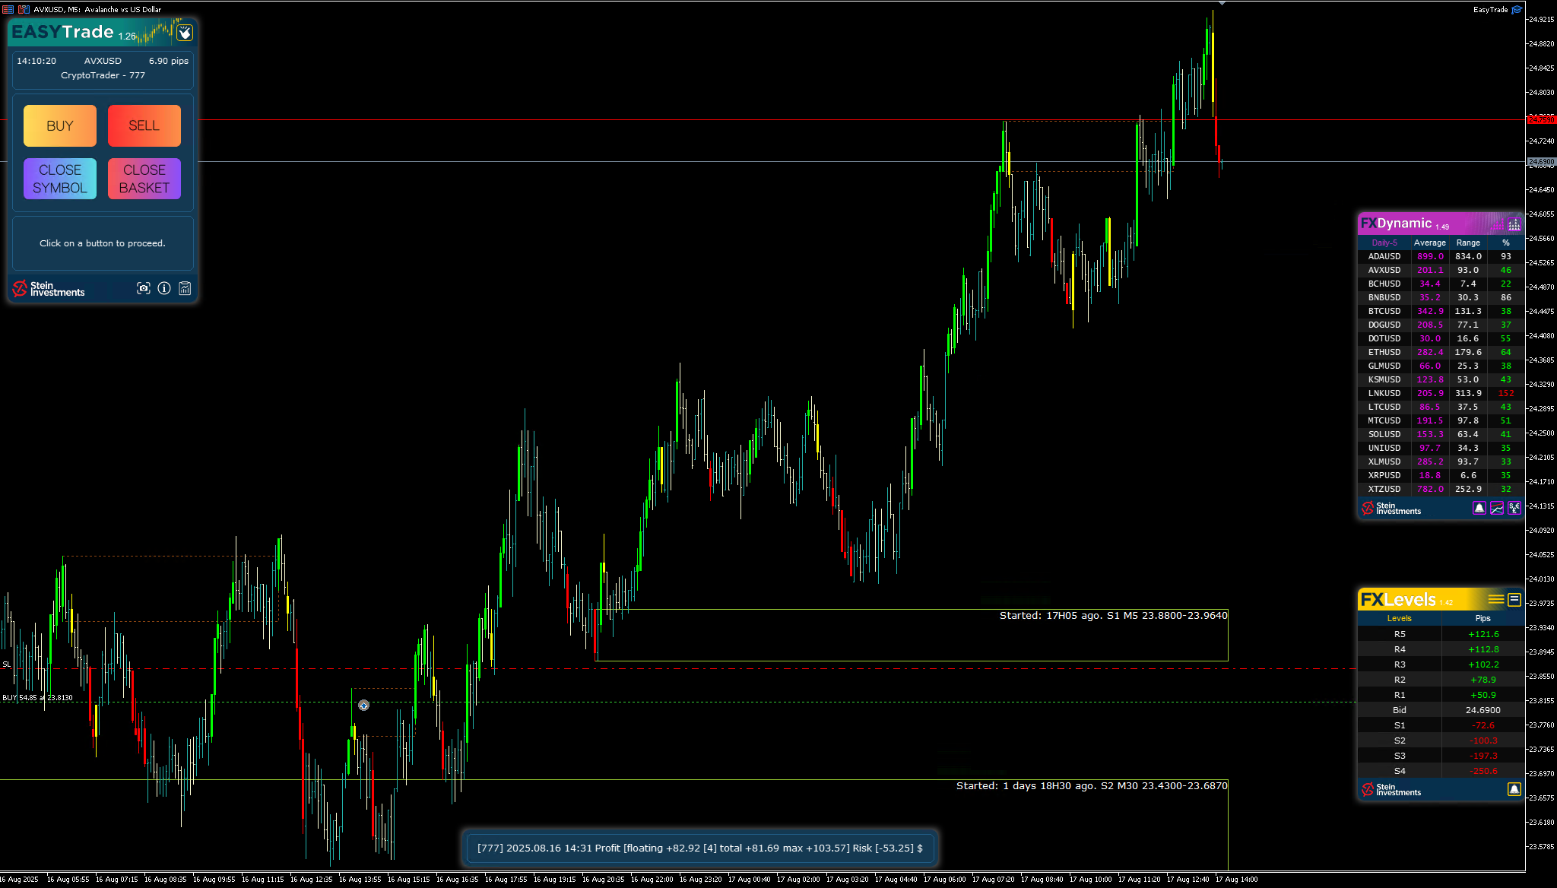Screen dimensions: 1557x888
Task: Toggle the FXLevels panel minimize button
Action: tap(1514, 599)
